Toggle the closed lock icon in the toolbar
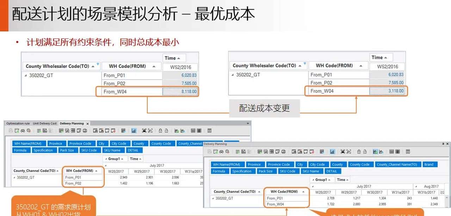 tap(160, 130)
